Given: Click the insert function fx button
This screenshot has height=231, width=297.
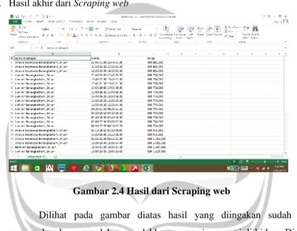Looking at the screenshot, I should pos(42,48).
